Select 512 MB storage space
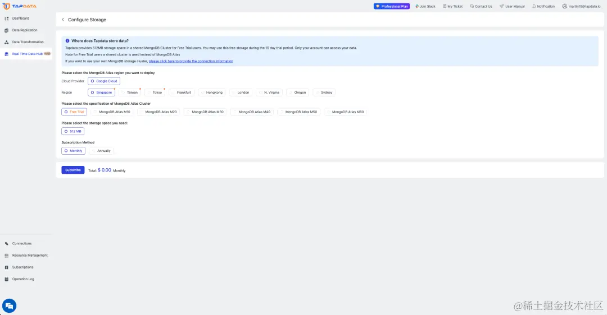Image resolution: width=607 pixels, height=315 pixels. click(73, 131)
